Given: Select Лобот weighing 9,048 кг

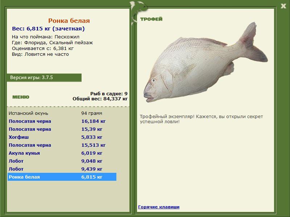Looking at the screenshot, I should [62, 161].
